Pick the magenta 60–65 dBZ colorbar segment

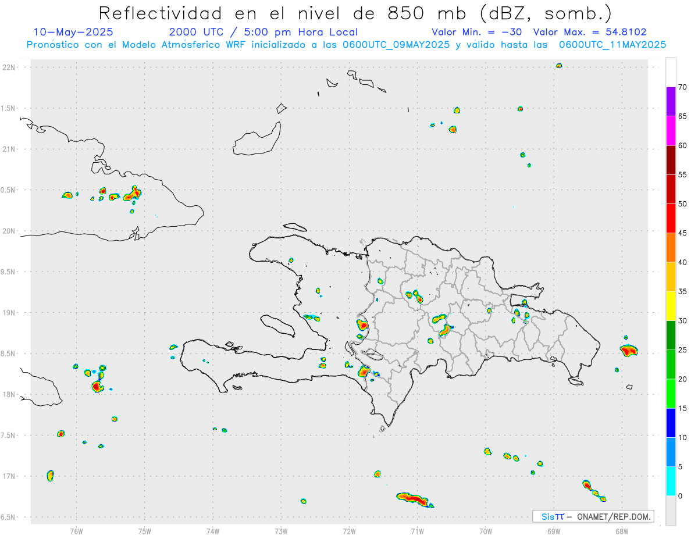pos(671,130)
